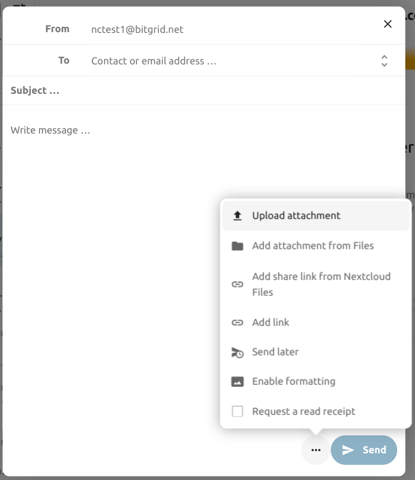Click the paper plane Send icon
Viewport: 415px width, 480px height.
(x=349, y=450)
